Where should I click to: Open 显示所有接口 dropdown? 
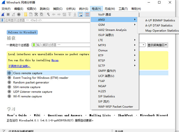click(x=158, y=45)
